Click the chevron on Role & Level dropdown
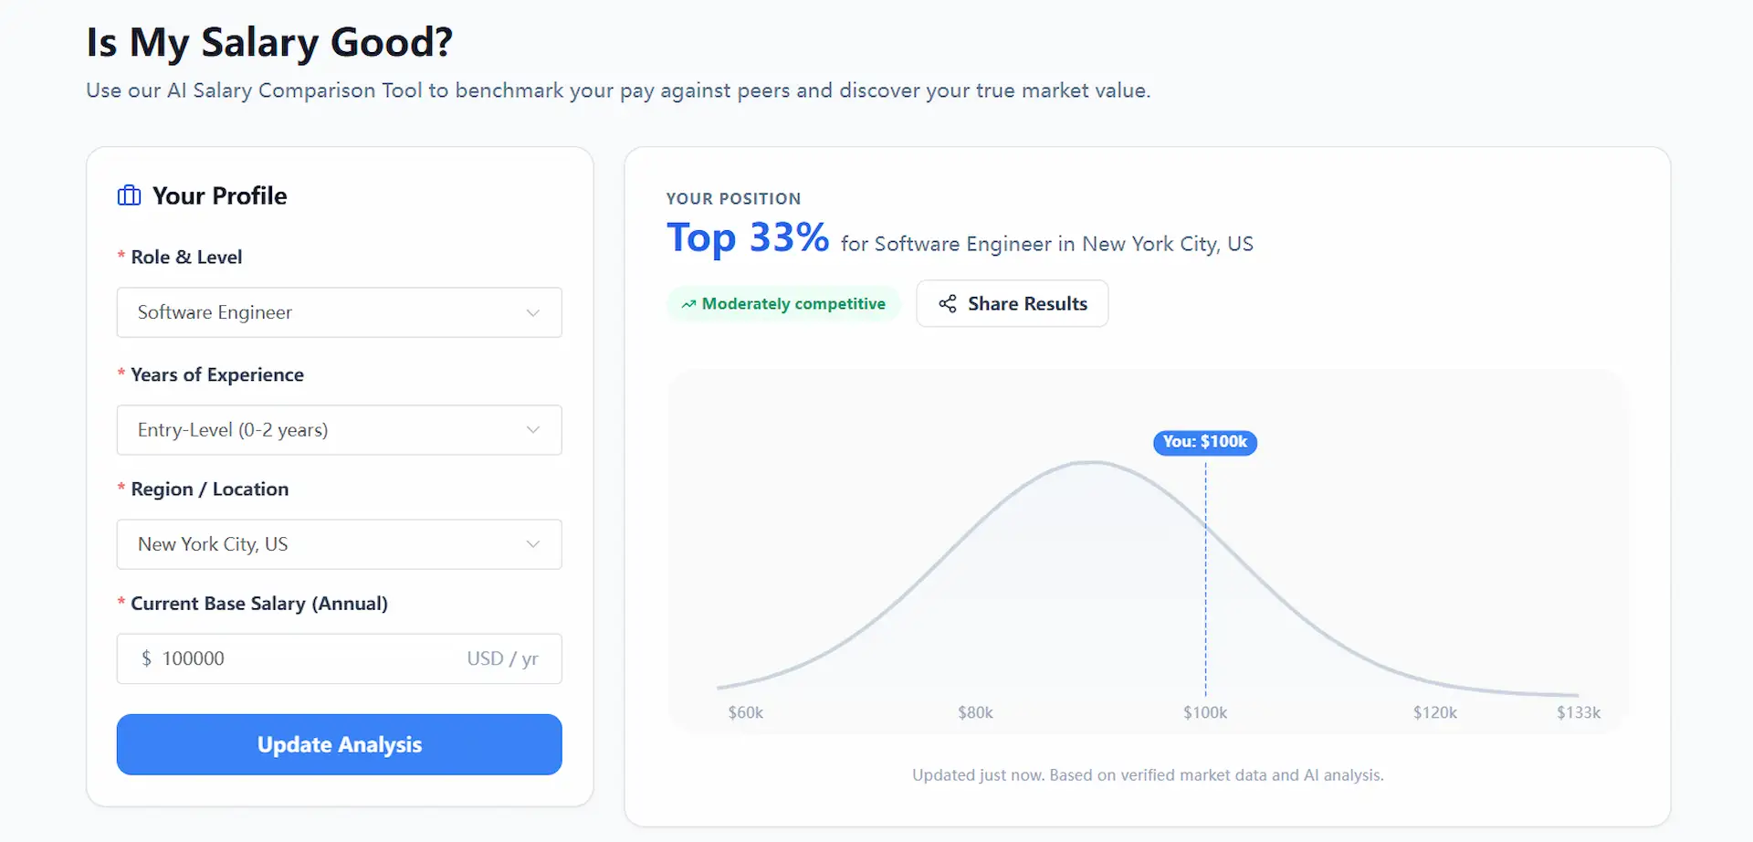1753x842 pixels. (533, 312)
